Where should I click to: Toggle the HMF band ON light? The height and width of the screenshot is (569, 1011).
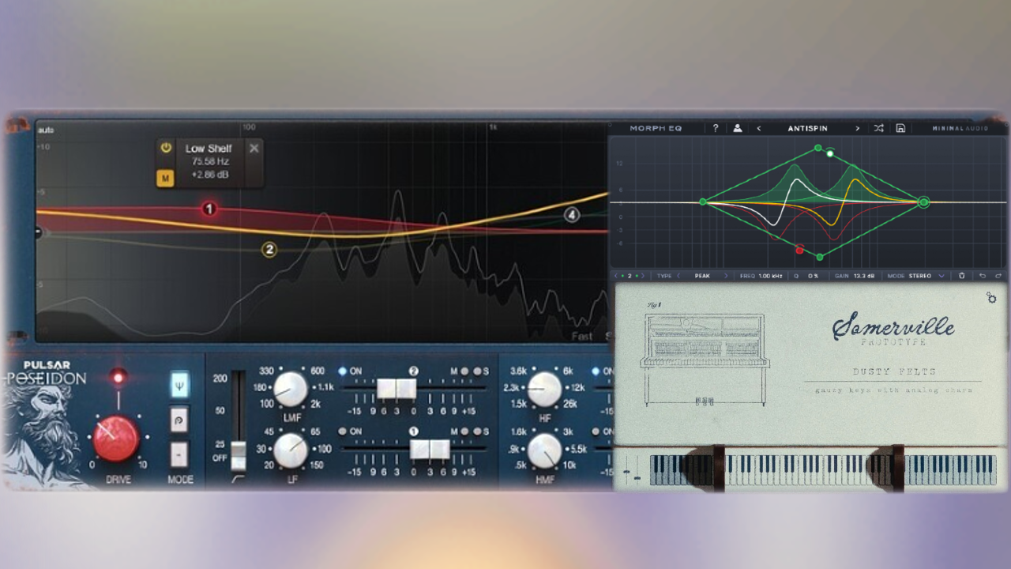[x=596, y=431]
